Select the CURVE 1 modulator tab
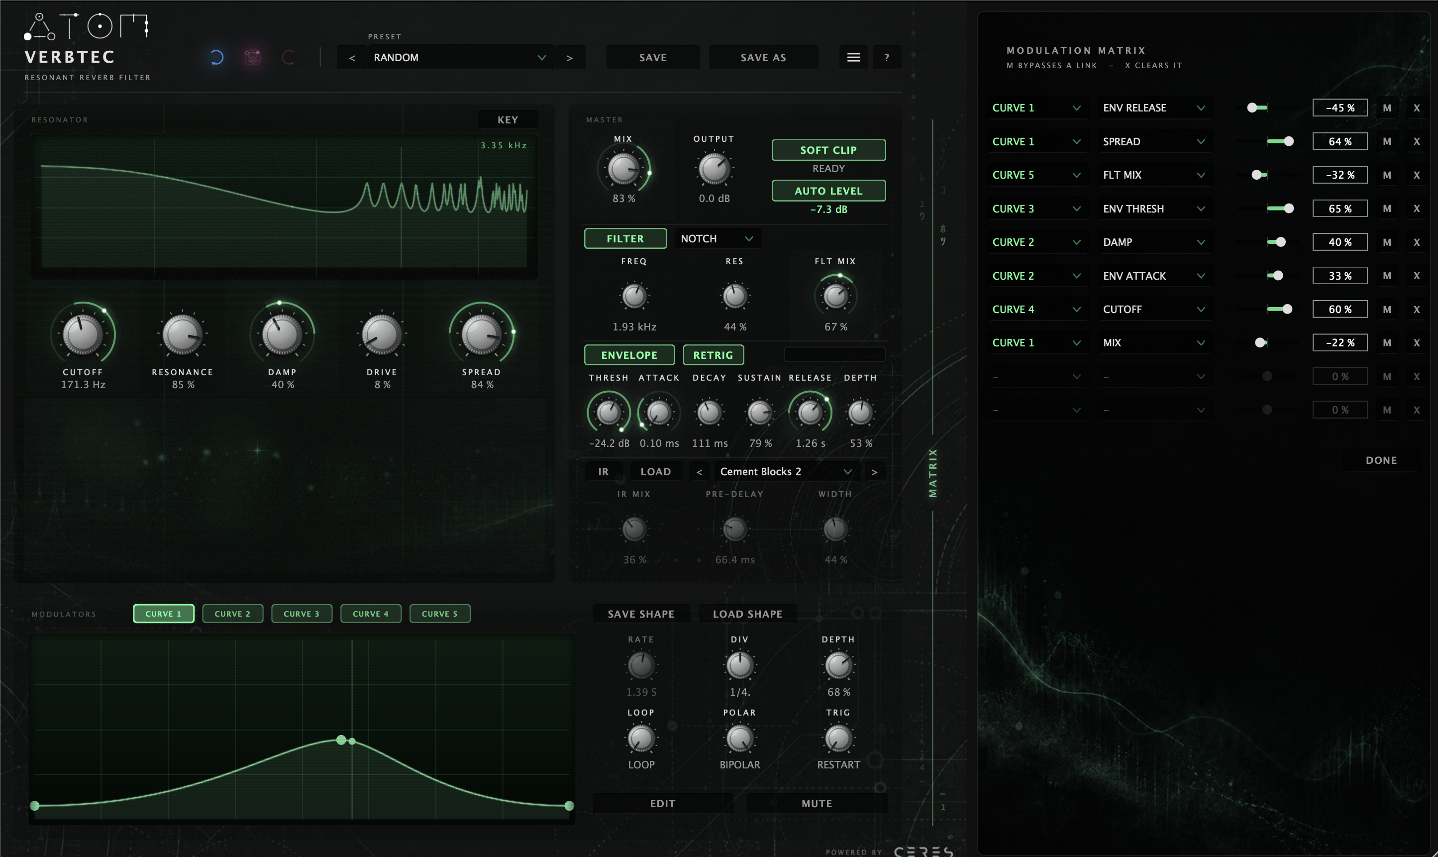Viewport: 1438px width, 857px height. 163,613
